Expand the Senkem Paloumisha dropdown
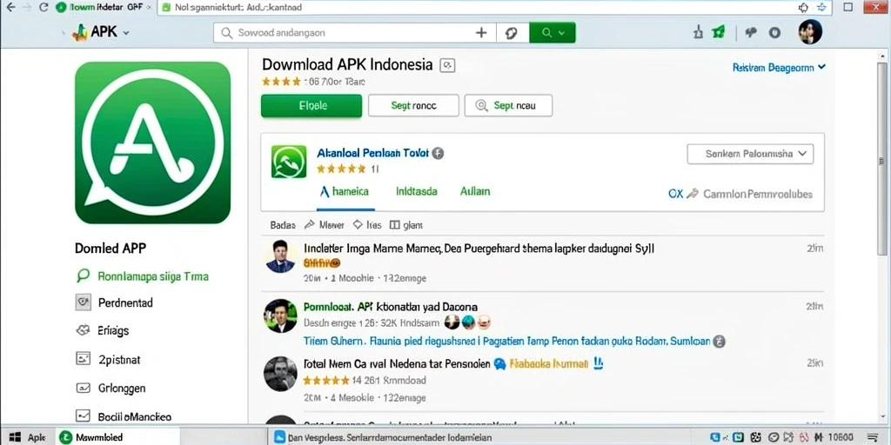Screen dimensions: 891x445 (750, 154)
